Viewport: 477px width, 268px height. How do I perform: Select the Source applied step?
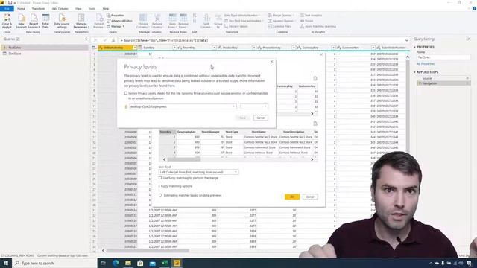pos(444,78)
